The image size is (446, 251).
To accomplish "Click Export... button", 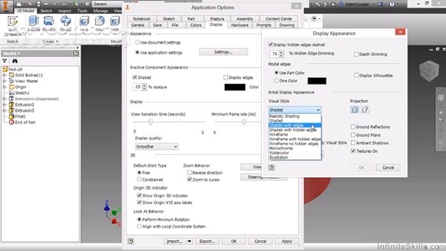I will (207, 241).
